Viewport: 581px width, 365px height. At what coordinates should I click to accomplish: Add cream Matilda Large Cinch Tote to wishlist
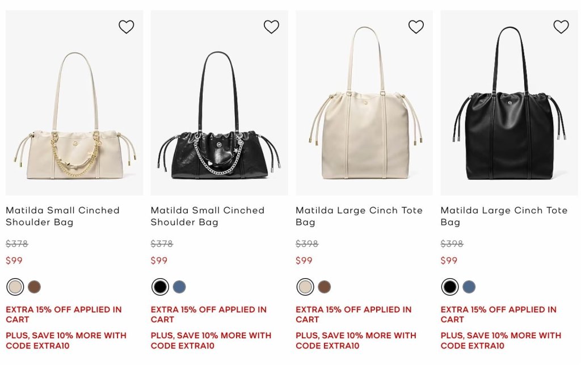click(x=416, y=27)
